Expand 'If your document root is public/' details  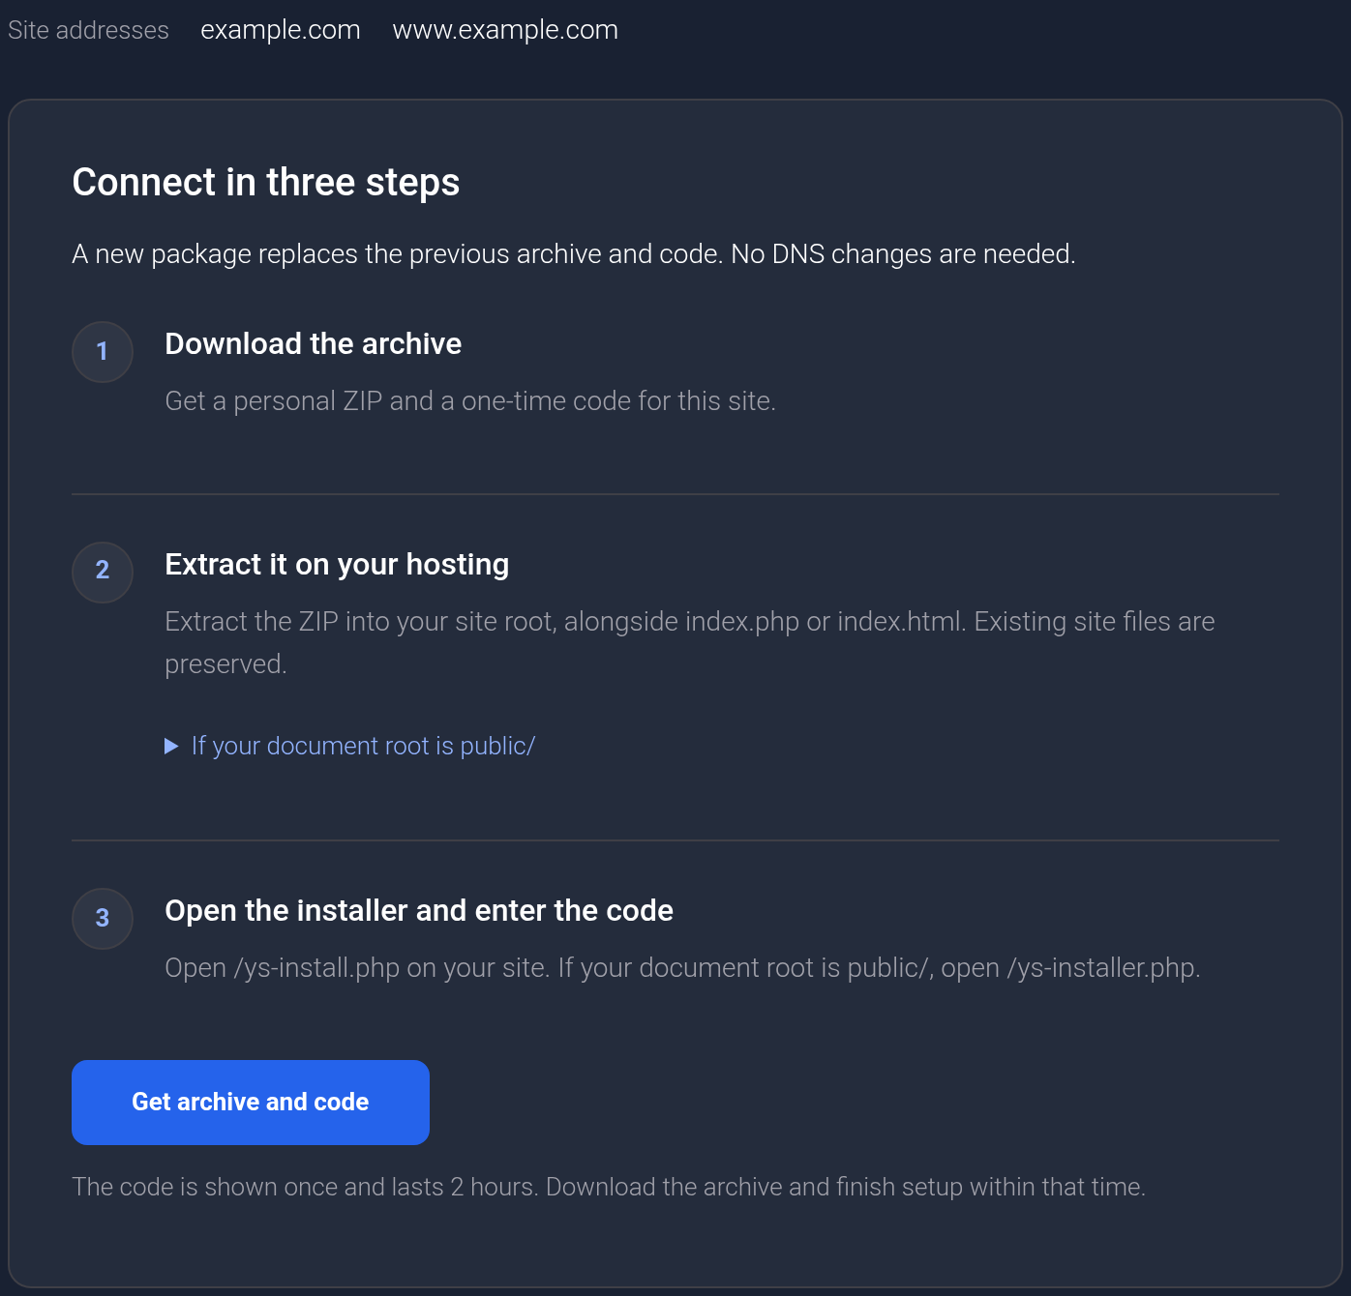tap(349, 746)
